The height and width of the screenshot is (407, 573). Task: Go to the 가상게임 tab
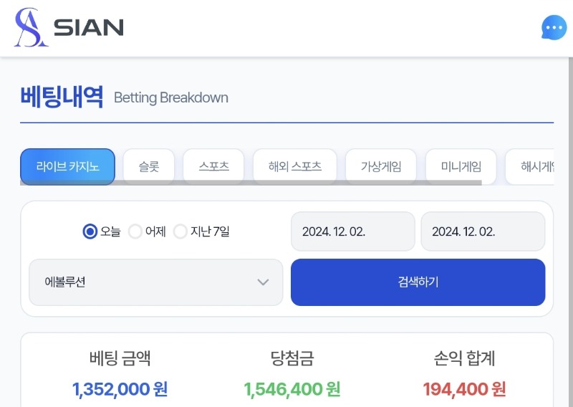(x=381, y=167)
